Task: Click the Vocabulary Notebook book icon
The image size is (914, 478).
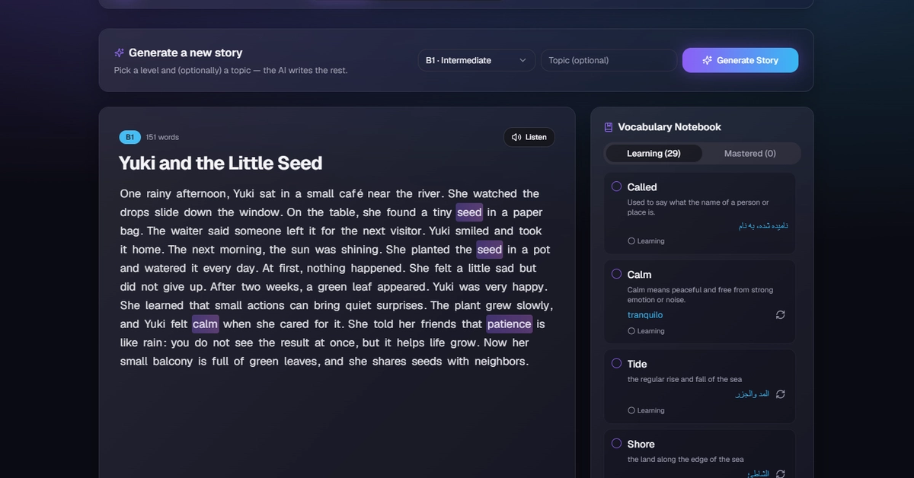Action: 609,127
